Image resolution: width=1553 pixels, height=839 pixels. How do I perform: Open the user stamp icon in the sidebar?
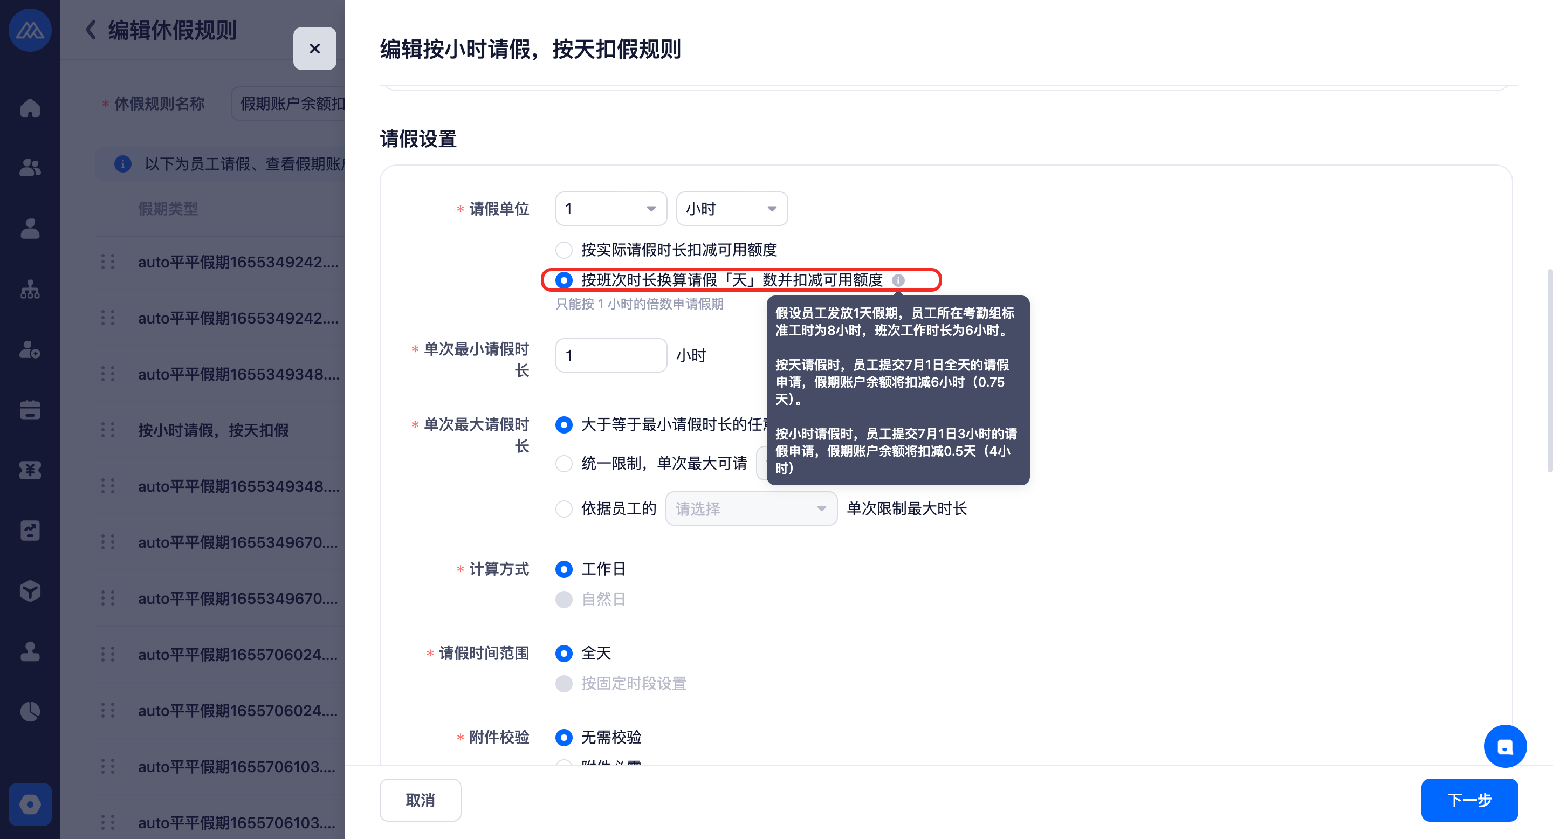point(30,651)
